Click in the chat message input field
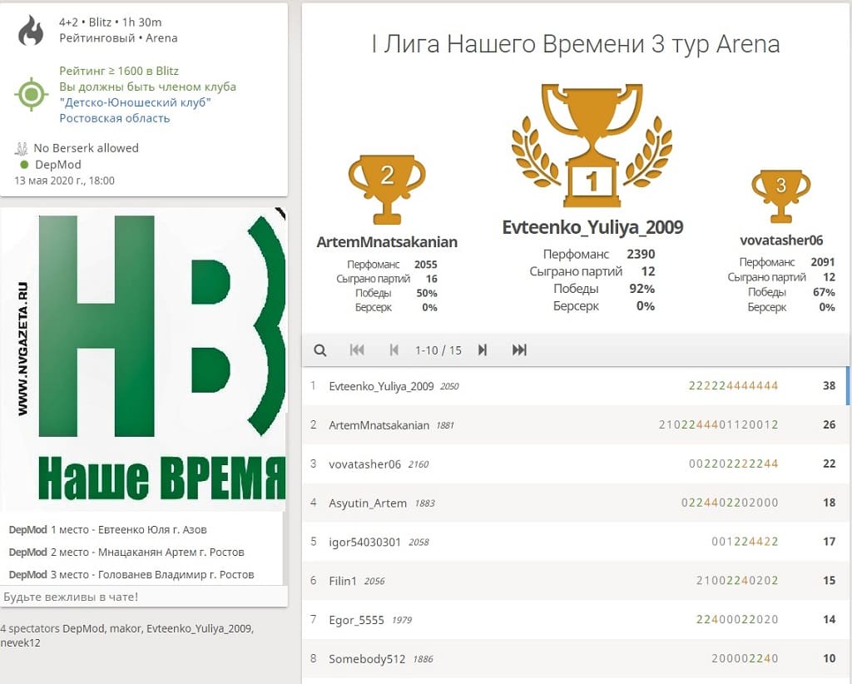The height and width of the screenshot is (684, 852). [143, 597]
